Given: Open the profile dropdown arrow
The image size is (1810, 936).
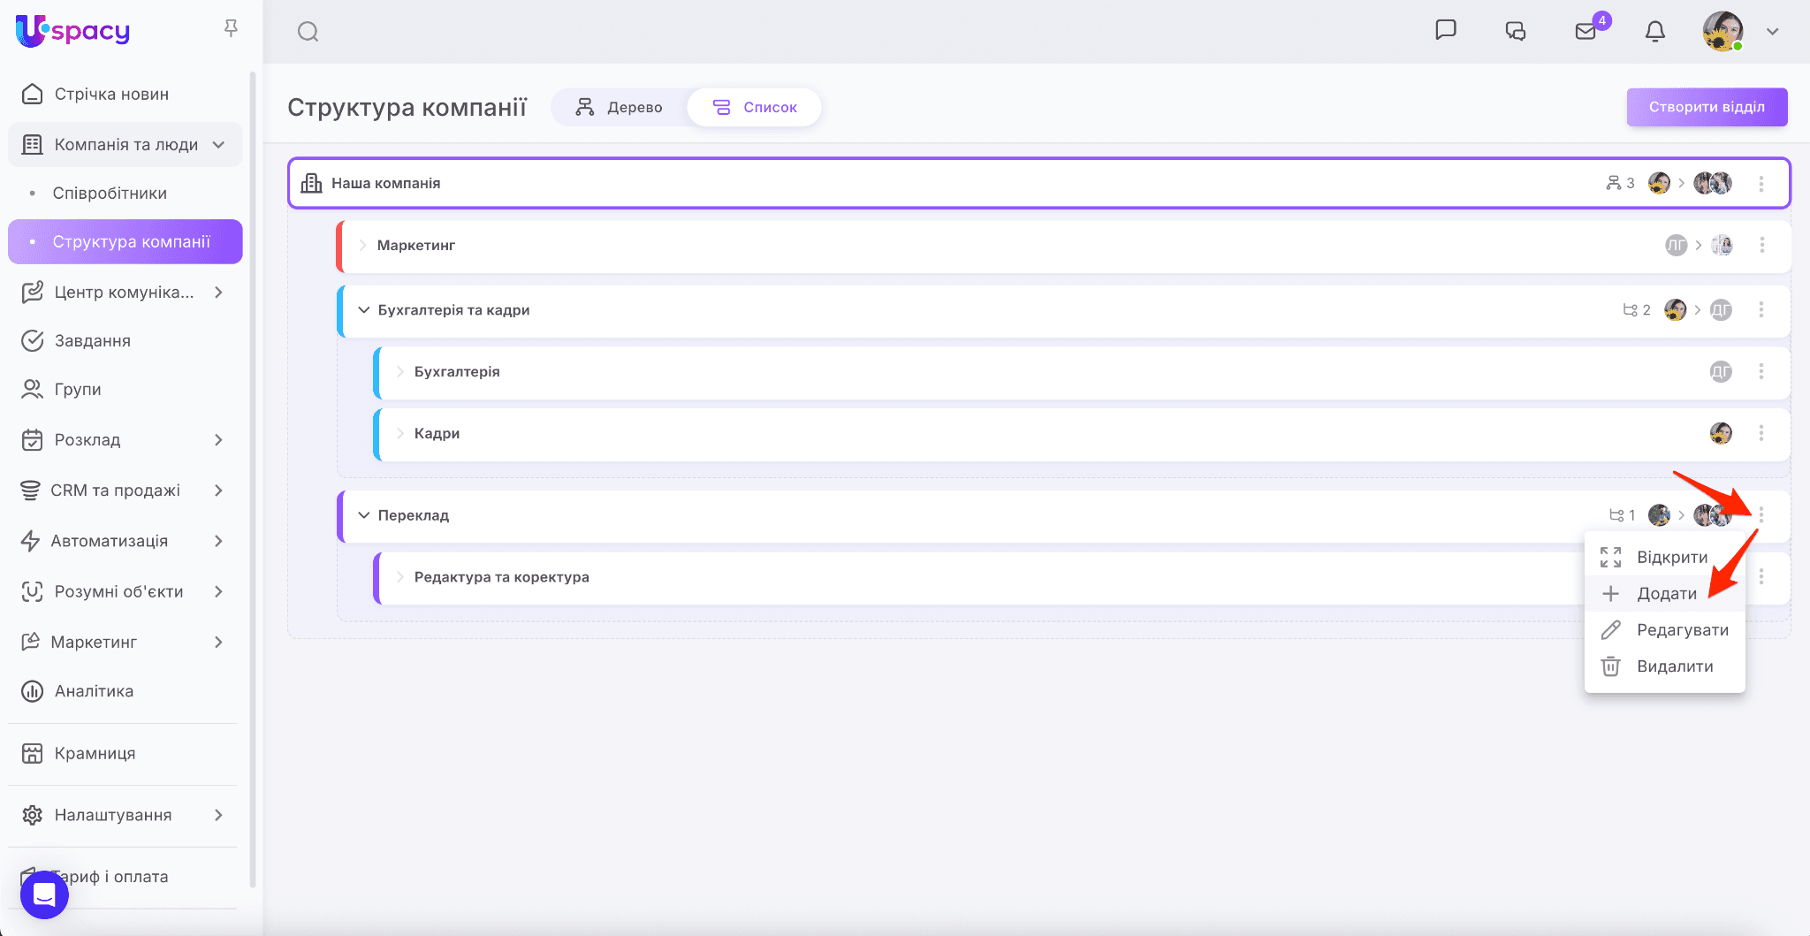Looking at the screenshot, I should click(1772, 32).
